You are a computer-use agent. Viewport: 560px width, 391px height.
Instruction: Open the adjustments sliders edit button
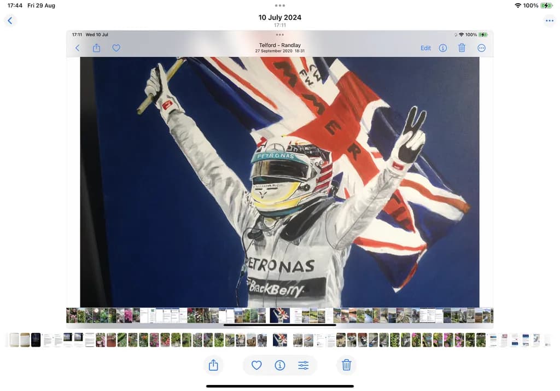point(303,365)
